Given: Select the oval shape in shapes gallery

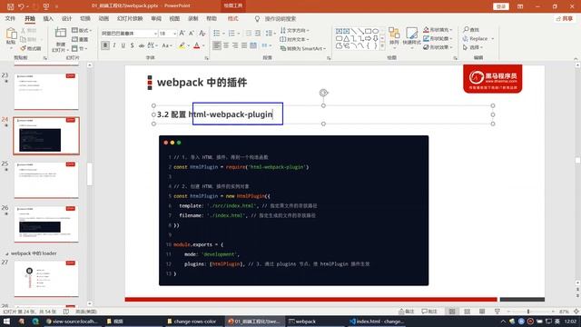Looking at the screenshot, I should click(x=375, y=31).
